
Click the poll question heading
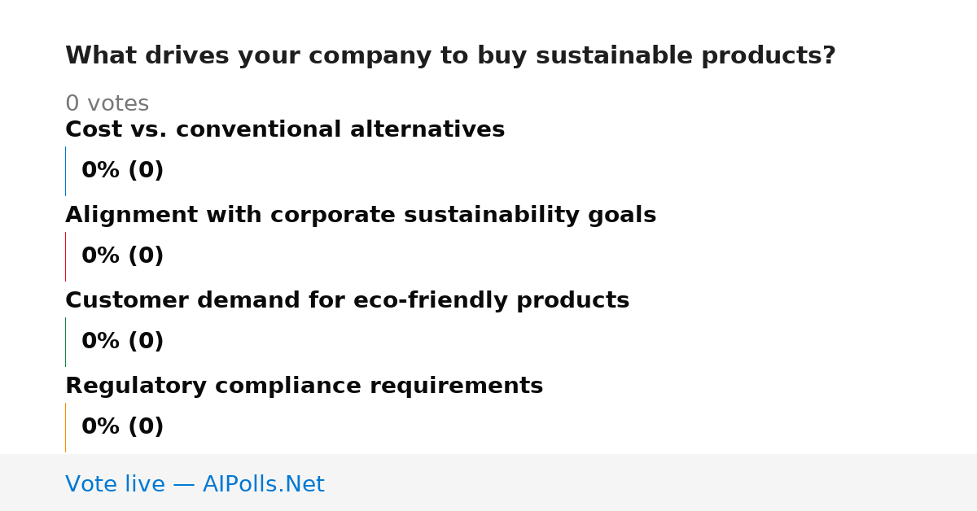pyautogui.click(x=450, y=56)
